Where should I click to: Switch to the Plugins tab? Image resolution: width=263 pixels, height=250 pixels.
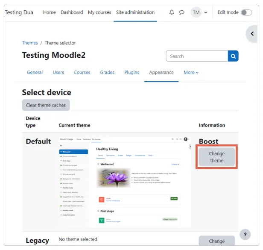pyautogui.click(x=131, y=72)
